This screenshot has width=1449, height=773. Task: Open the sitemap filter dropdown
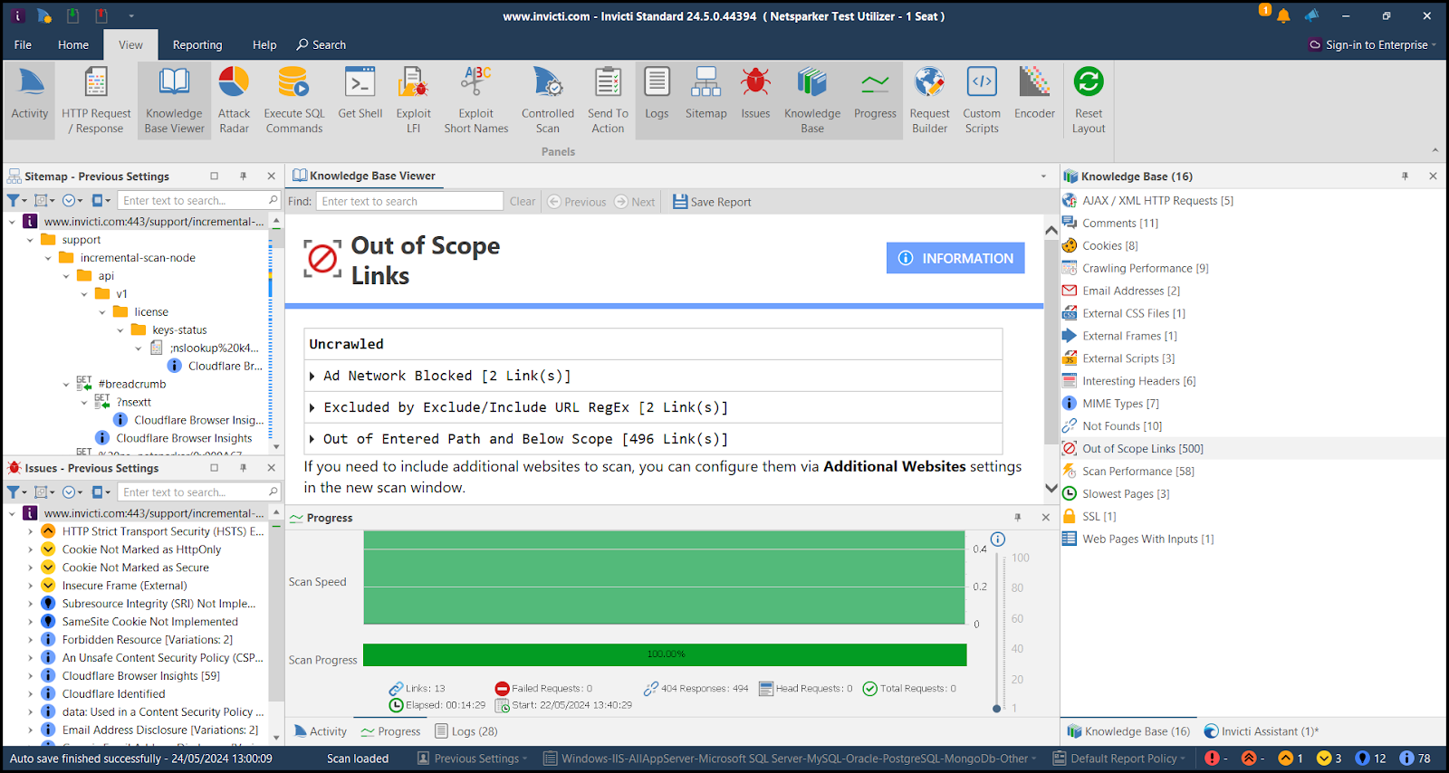(17, 200)
